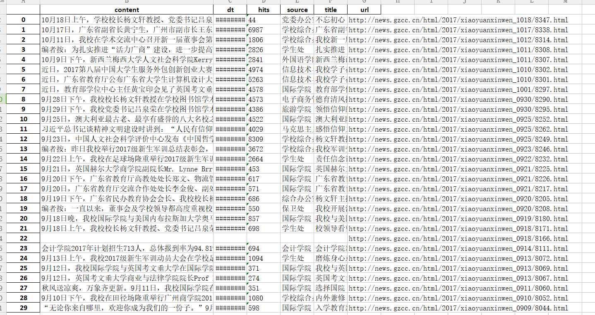Select title cell "不忘初心"
The width and height of the screenshot is (595, 315).
tap(331, 19)
